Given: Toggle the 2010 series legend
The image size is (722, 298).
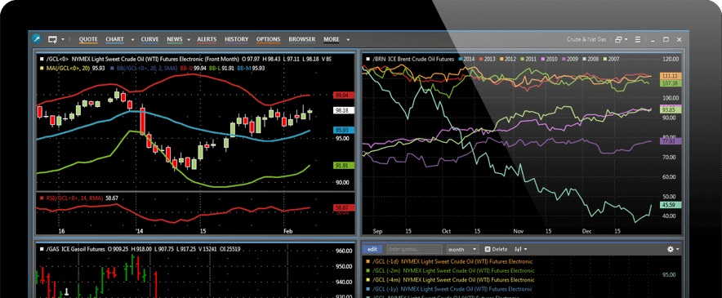Looking at the screenshot, I should (x=549, y=60).
